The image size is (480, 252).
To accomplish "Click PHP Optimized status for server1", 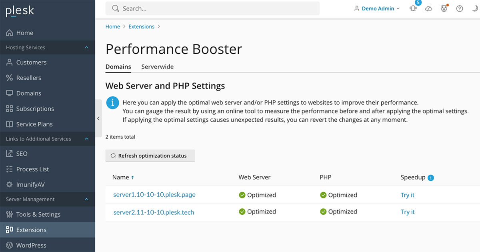I will tap(338, 195).
